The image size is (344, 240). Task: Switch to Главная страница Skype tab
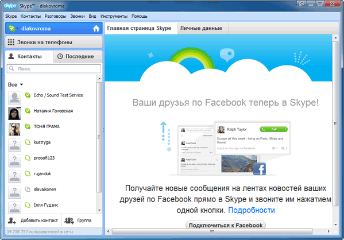pos(141,28)
